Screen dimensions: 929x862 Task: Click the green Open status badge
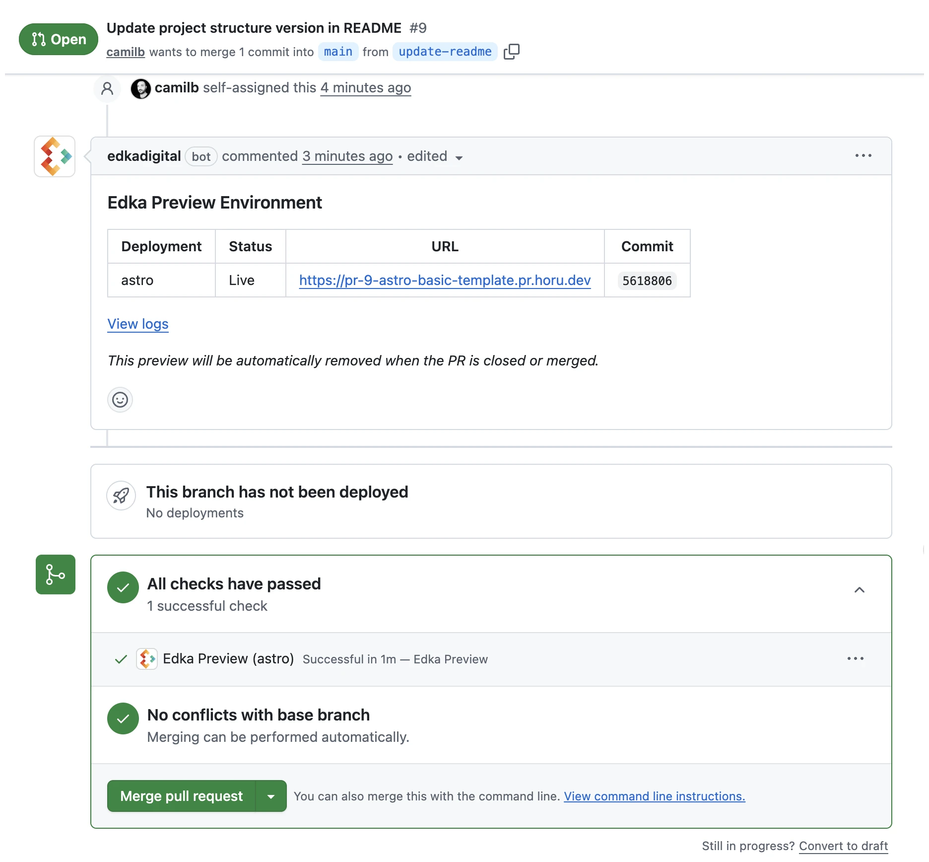pos(59,39)
